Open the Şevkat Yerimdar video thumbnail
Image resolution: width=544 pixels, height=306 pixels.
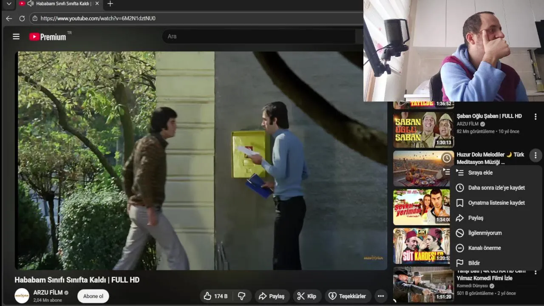pos(422,207)
